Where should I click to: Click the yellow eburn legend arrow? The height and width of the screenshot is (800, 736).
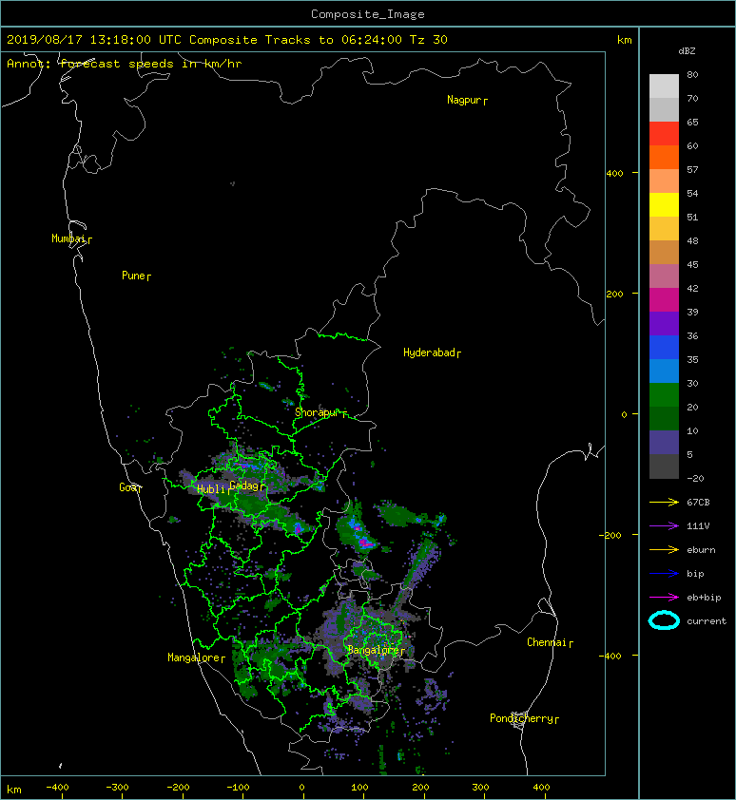[664, 549]
